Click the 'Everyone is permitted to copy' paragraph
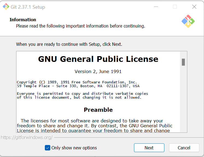The width and height of the screenshot is (204, 157). [x=82, y=96]
